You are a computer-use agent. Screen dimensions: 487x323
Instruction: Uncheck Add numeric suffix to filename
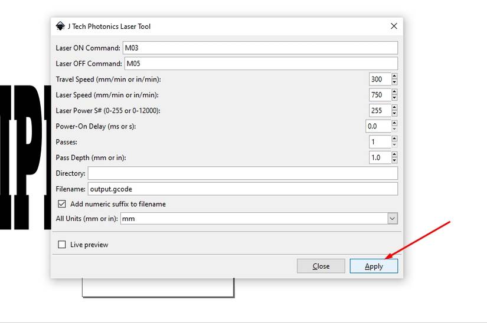coord(62,204)
